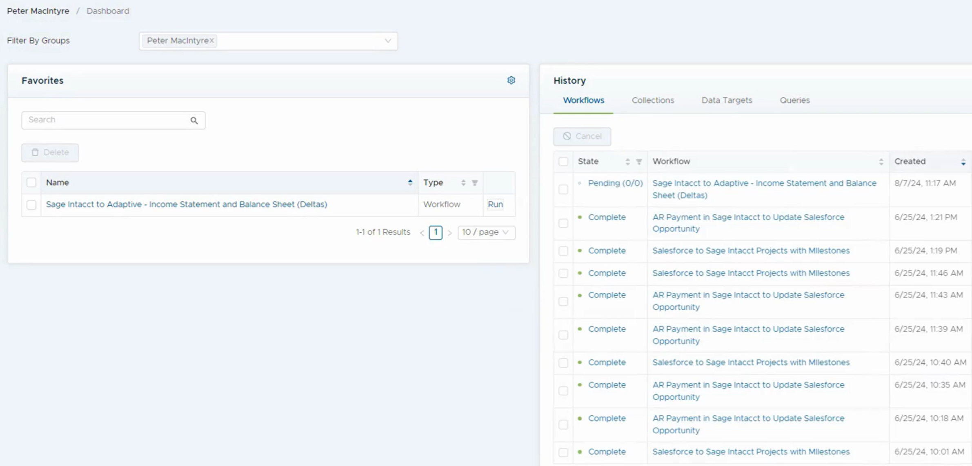
Task: Click the filter icon in State column
Action: point(639,162)
